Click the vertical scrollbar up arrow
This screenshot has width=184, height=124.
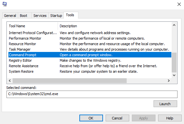click(174, 25)
